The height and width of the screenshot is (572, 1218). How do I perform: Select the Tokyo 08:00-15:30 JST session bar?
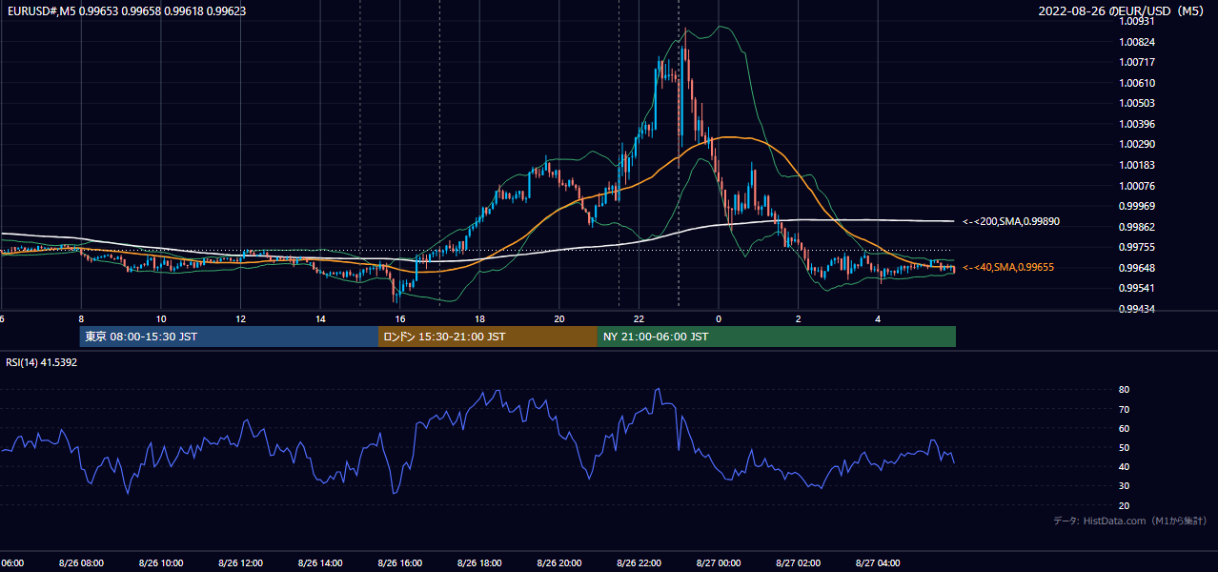229,337
